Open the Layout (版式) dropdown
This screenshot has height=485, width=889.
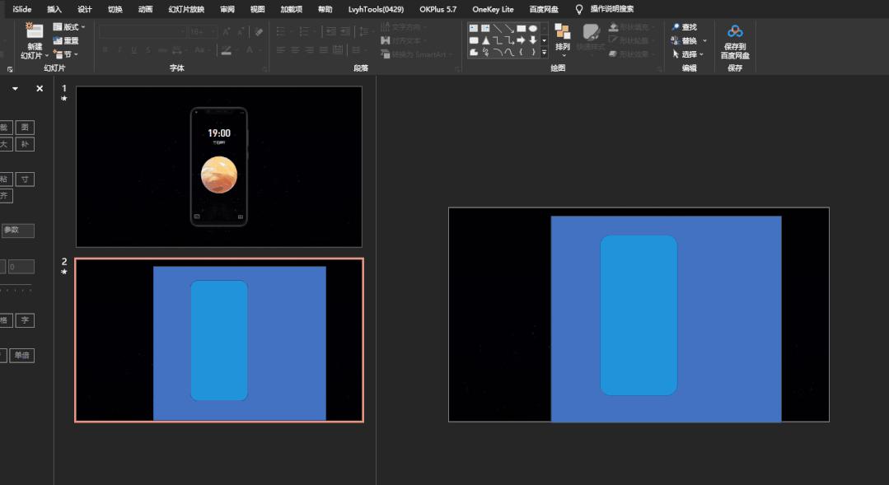[69, 27]
